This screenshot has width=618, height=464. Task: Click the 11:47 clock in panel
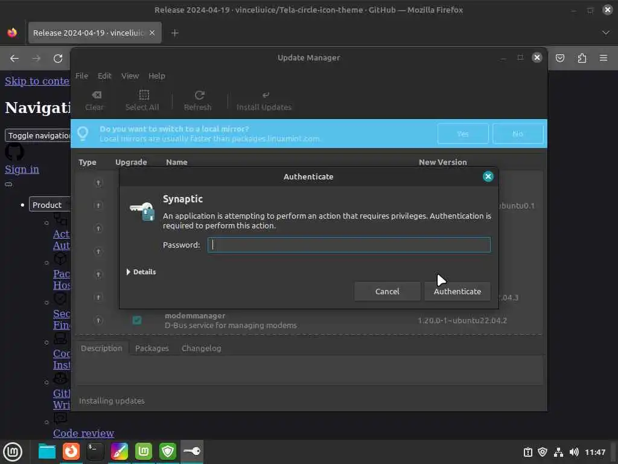(594, 452)
